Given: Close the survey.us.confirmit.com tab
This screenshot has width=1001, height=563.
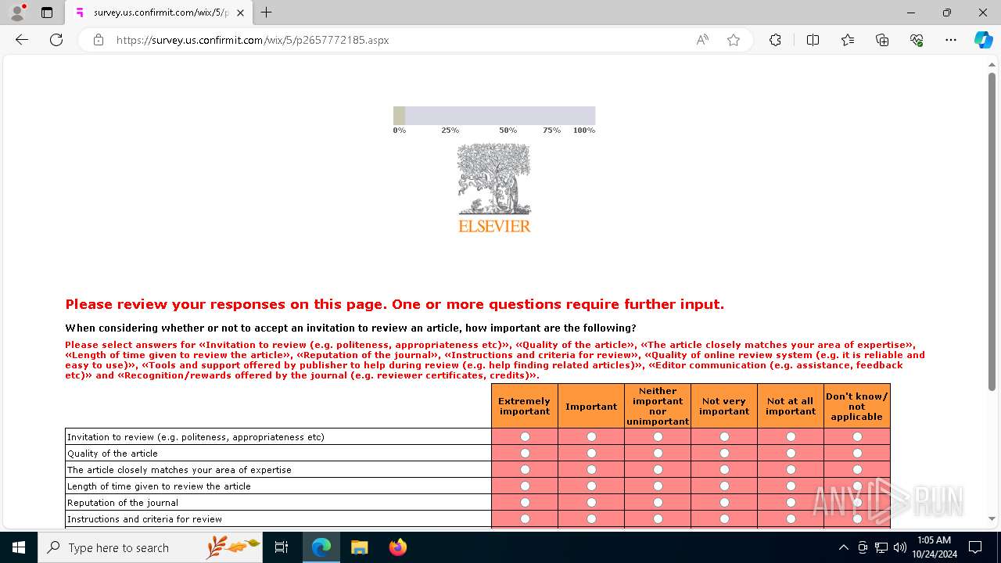Looking at the screenshot, I should [240, 13].
